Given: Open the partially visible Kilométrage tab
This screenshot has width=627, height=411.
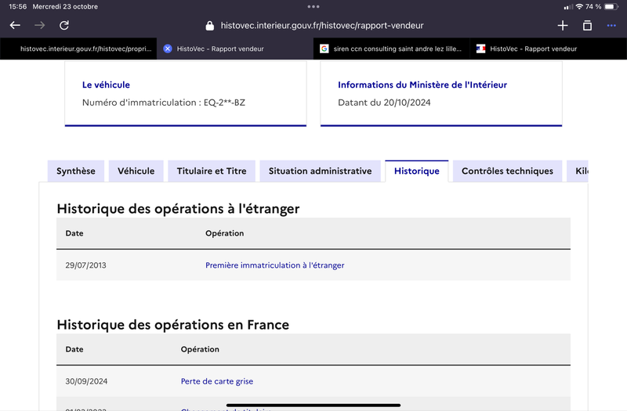Looking at the screenshot, I should click(578, 171).
